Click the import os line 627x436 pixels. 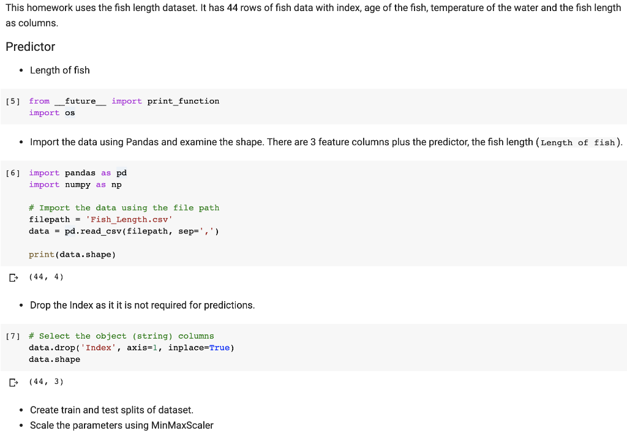(53, 113)
